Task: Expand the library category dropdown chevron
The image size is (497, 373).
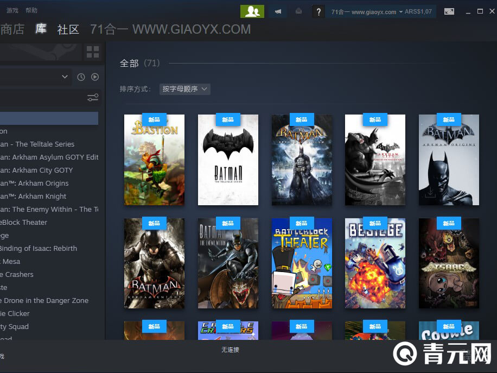Action: click(65, 77)
